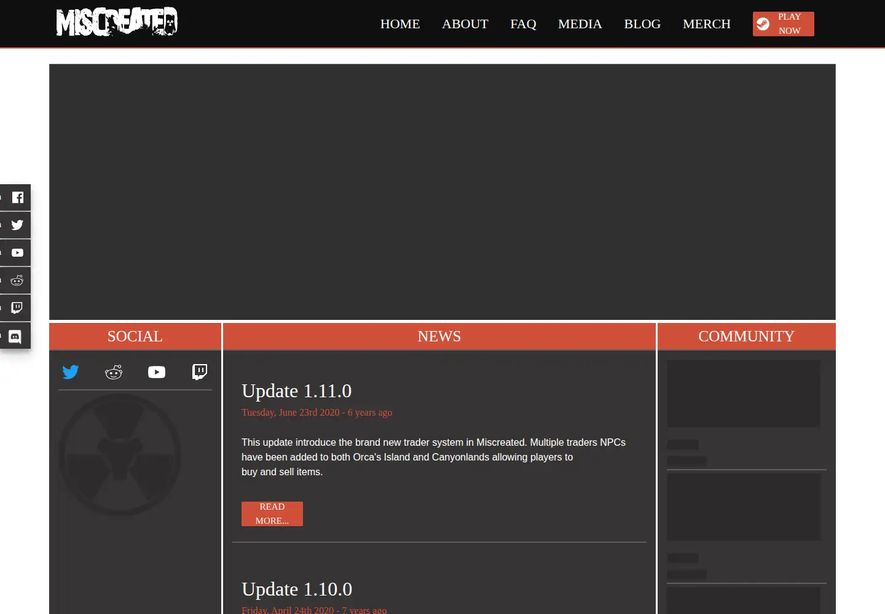The image size is (885, 614).
Task: Click the Twitch icon in the Social panel
Action: [200, 372]
